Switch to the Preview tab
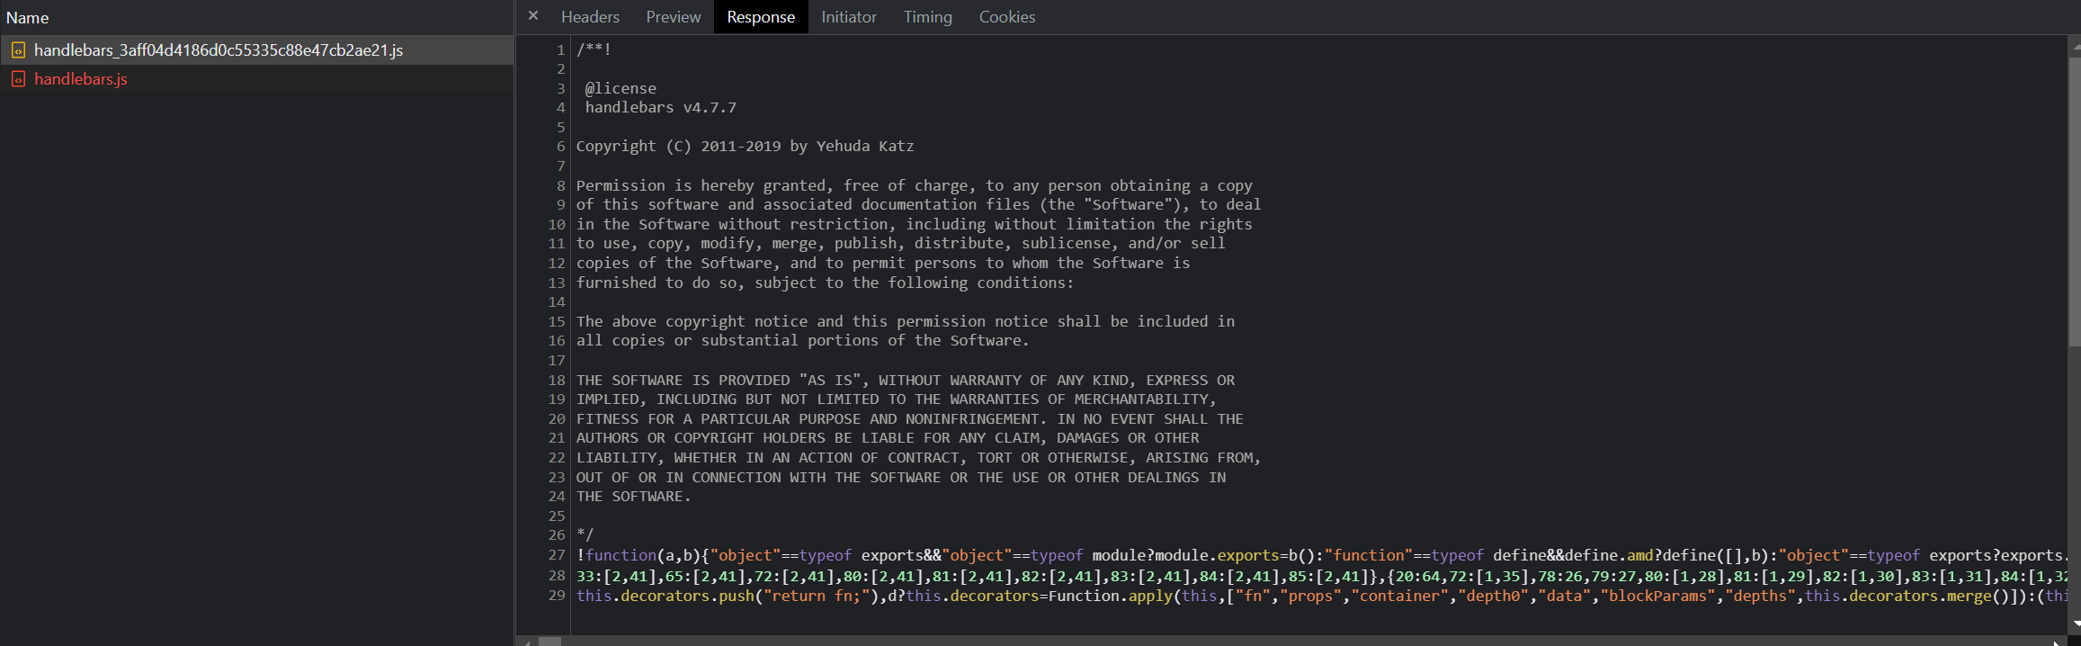The height and width of the screenshot is (646, 2081). click(x=673, y=17)
